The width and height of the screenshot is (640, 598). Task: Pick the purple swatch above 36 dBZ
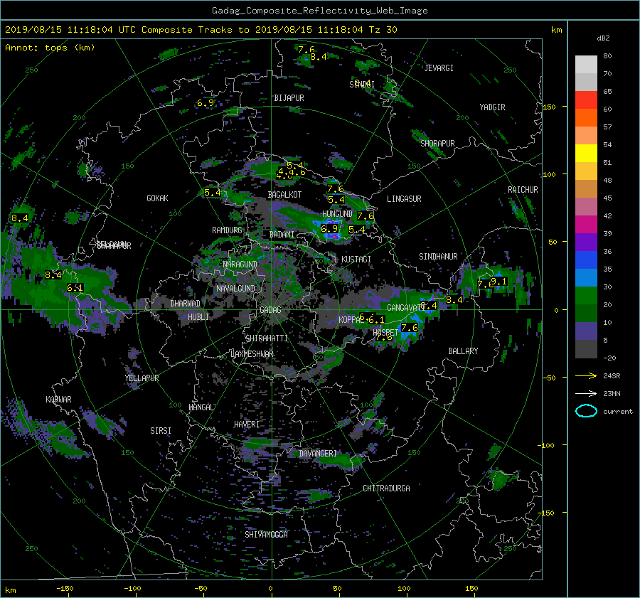click(586, 242)
